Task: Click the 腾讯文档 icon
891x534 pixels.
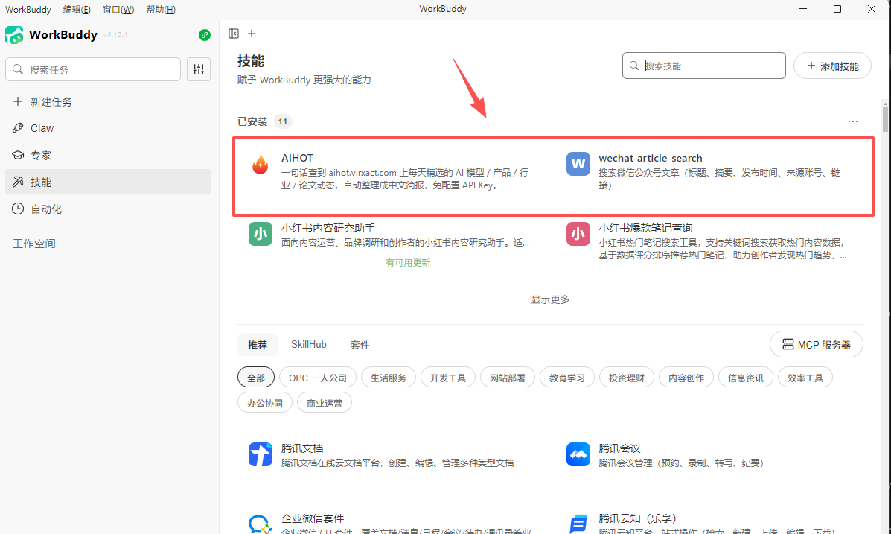Action: click(x=261, y=454)
